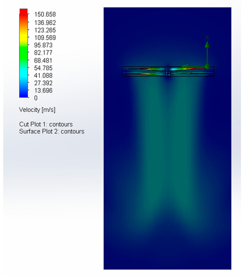Click the legend value 109.569
The image size is (244, 276).
coord(45,38)
